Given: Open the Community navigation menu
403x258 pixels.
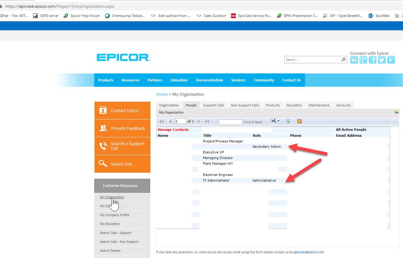Looking at the screenshot, I should click(264, 80).
